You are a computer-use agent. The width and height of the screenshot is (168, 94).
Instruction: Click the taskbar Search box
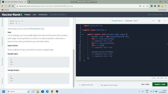pyautogui.click(x=18, y=91)
